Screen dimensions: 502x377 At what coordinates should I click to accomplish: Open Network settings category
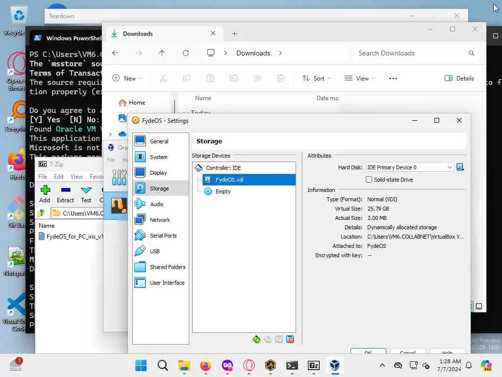coord(160,220)
